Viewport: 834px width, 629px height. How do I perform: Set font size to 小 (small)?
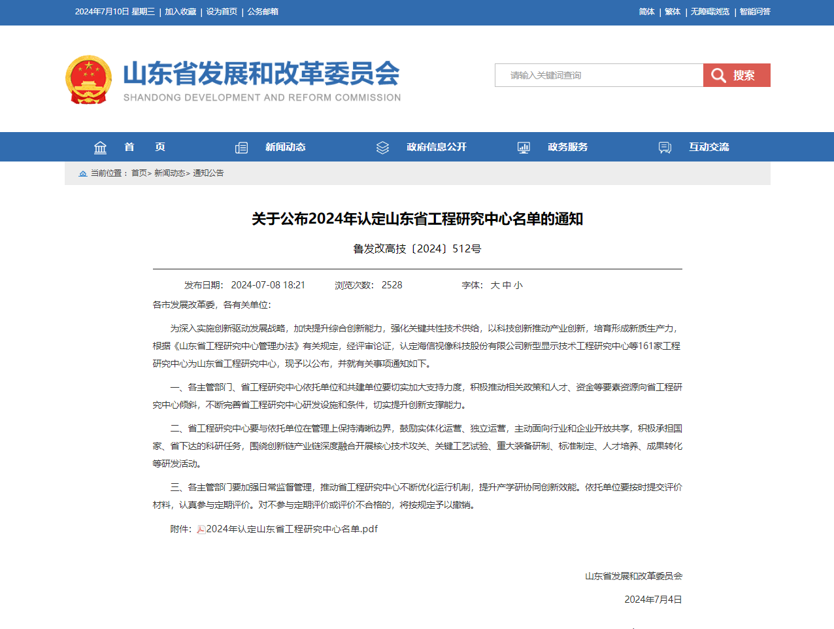point(518,285)
